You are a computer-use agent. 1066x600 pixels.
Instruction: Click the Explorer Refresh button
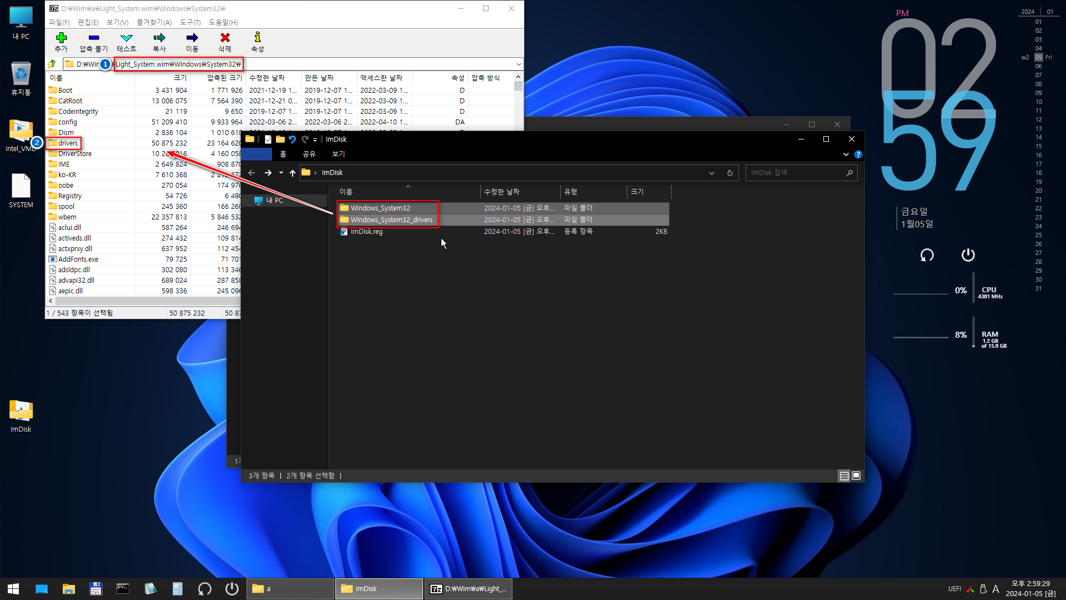[730, 173]
